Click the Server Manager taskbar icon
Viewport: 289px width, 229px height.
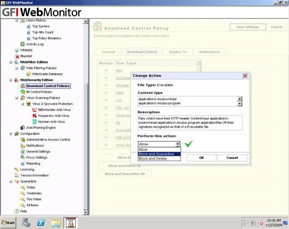26,223
